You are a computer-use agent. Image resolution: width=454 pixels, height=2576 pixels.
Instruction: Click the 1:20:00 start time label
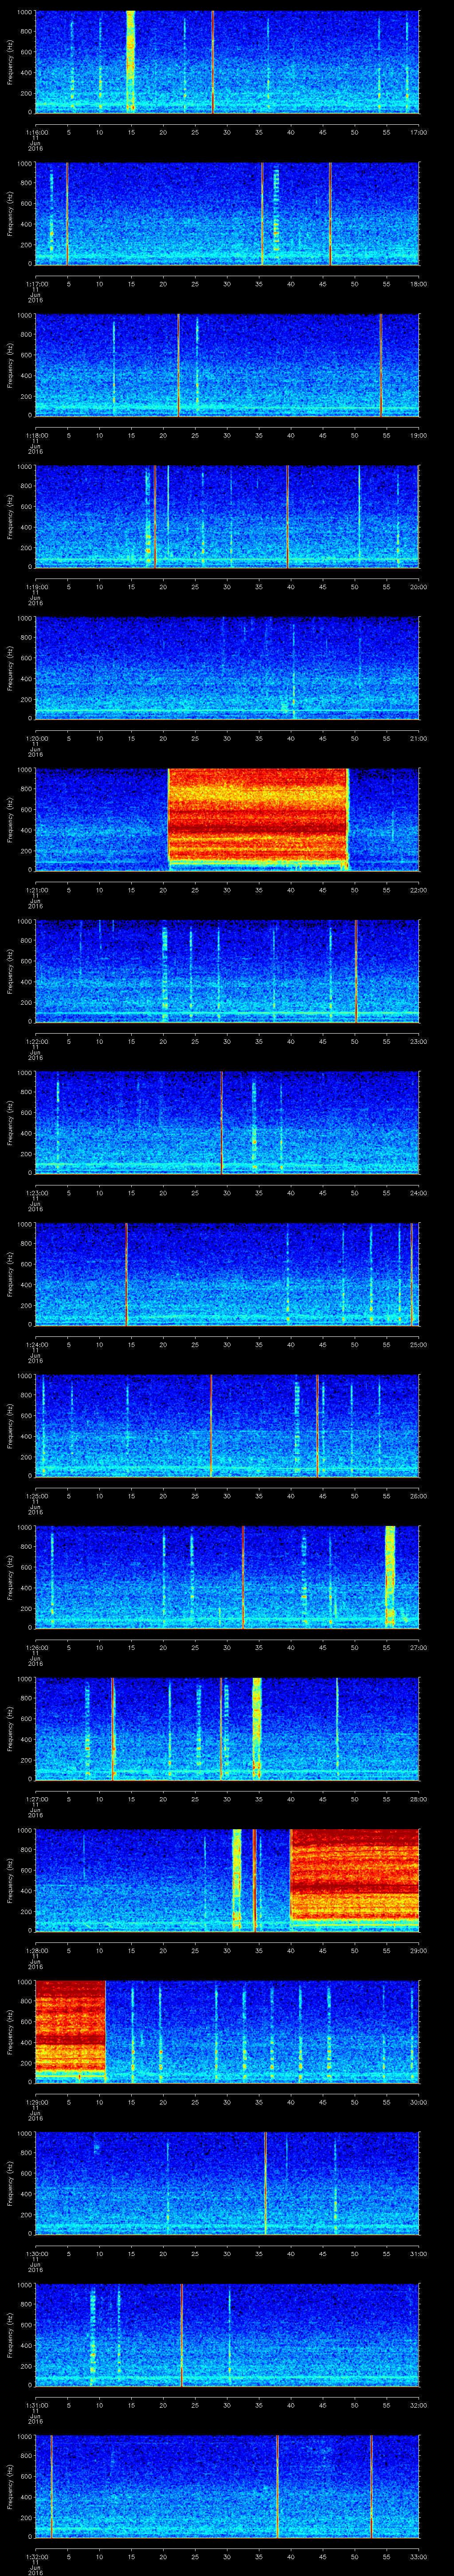pyautogui.click(x=36, y=738)
